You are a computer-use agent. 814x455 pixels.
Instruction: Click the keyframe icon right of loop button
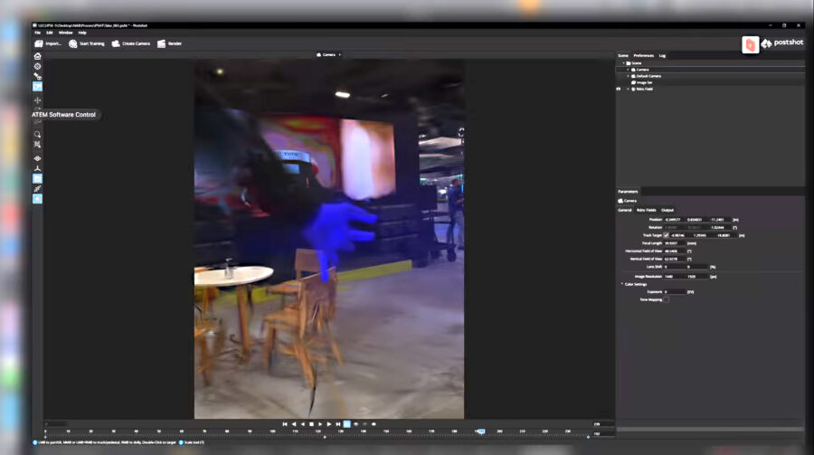pos(356,424)
